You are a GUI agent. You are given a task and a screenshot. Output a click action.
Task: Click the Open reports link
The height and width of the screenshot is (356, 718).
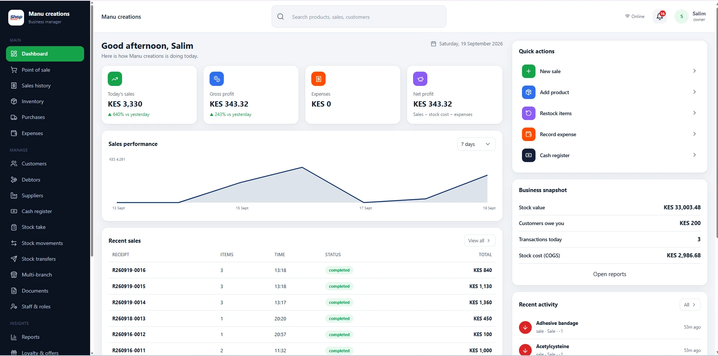tap(609, 274)
